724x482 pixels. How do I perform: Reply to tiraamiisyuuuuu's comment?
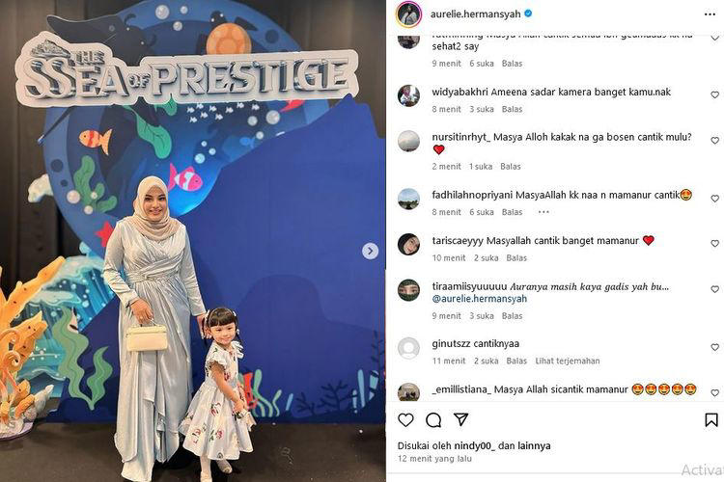[x=512, y=316]
